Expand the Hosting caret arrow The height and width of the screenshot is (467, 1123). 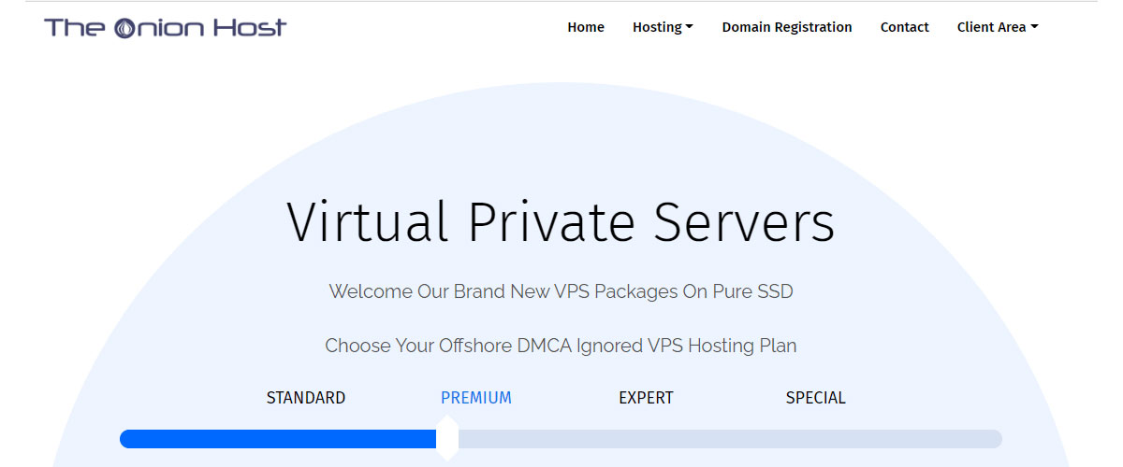(x=690, y=27)
